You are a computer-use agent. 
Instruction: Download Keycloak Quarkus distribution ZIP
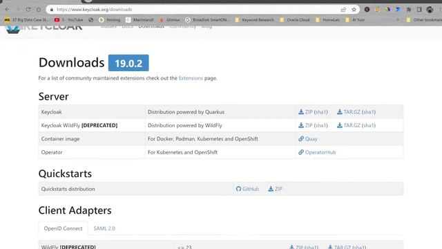tap(305, 112)
